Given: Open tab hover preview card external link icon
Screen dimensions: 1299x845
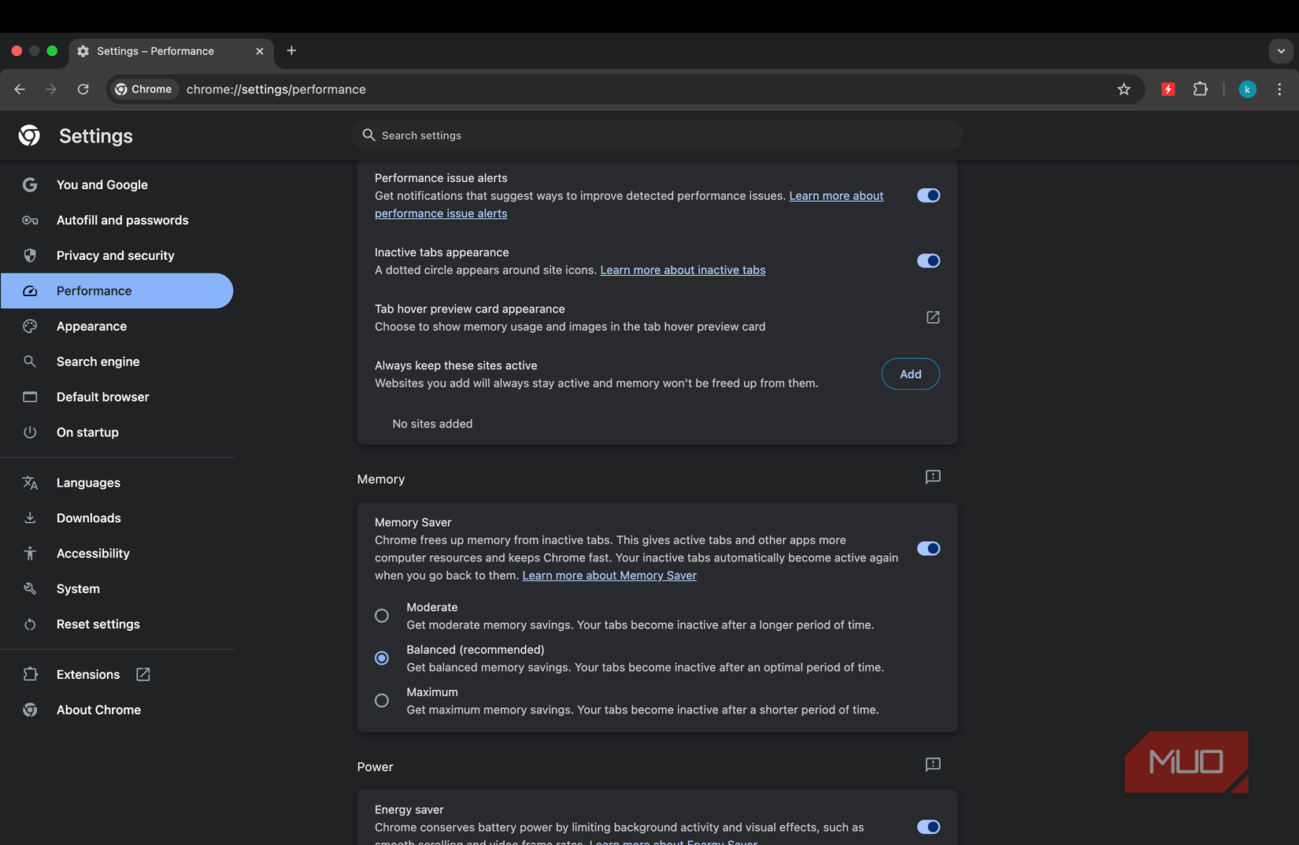Looking at the screenshot, I should point(933,317).
